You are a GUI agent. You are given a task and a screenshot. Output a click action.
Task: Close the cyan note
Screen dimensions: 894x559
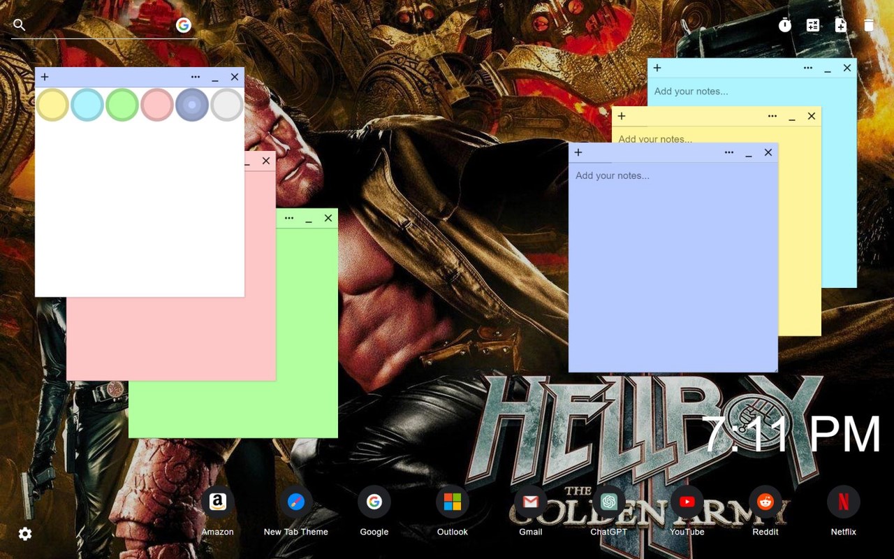click(x=847, y=68)
